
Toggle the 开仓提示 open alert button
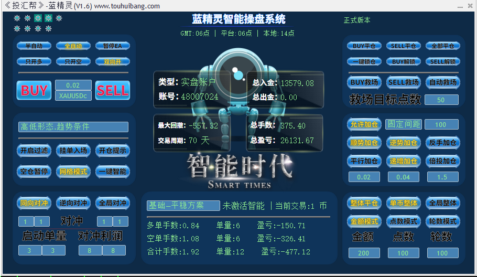pos(113,151)
